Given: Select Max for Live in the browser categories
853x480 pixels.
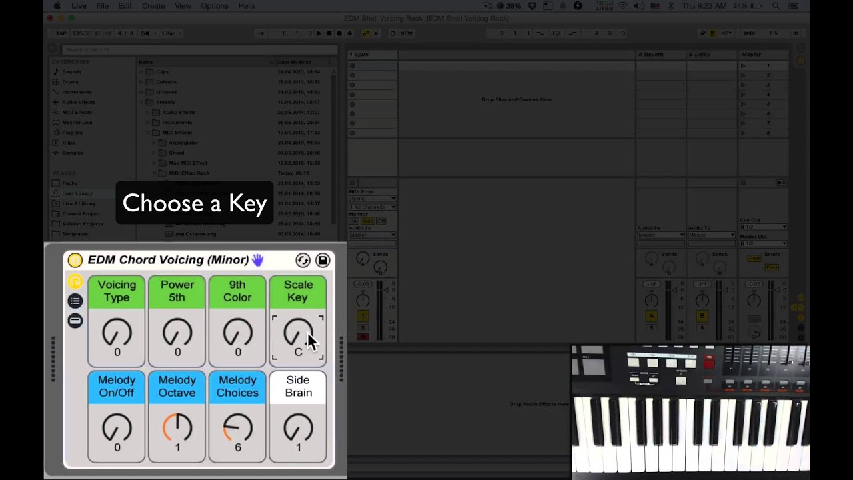Looking at the screenshot, I should point(77,123).
